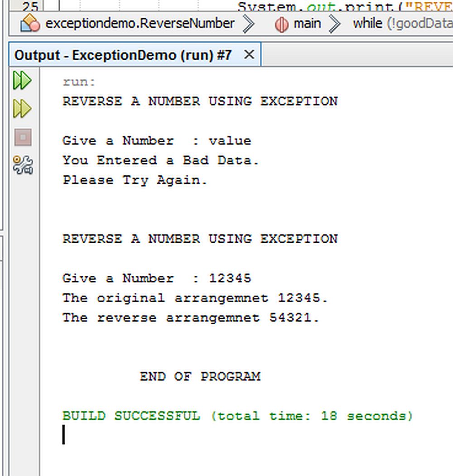Click the main method icon in breadcrumb

click(282, 23)
